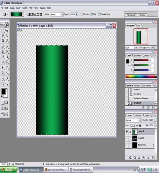Open the Image menu
The width and height of the screenshot is (159, 173).
(x=12, y=8)
